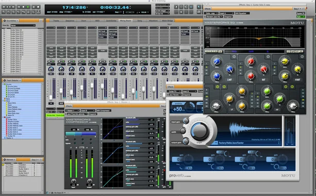
Task: Click the ProVerb input gain knob
Action: [186, 121]
